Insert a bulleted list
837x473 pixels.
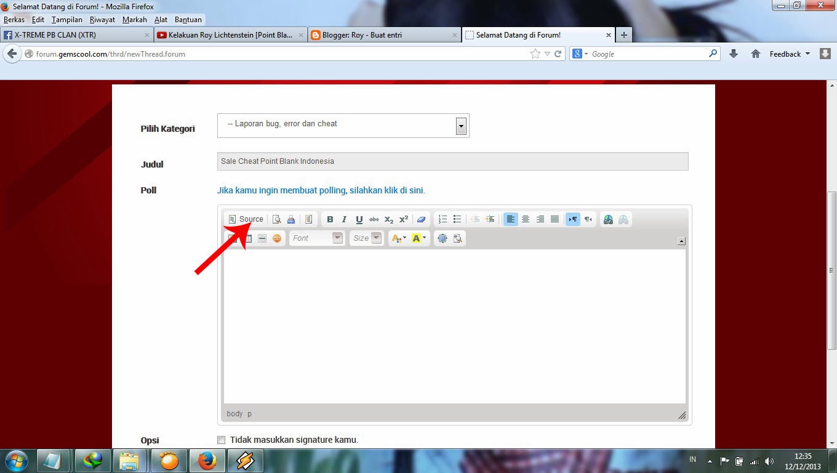(457, 219)
